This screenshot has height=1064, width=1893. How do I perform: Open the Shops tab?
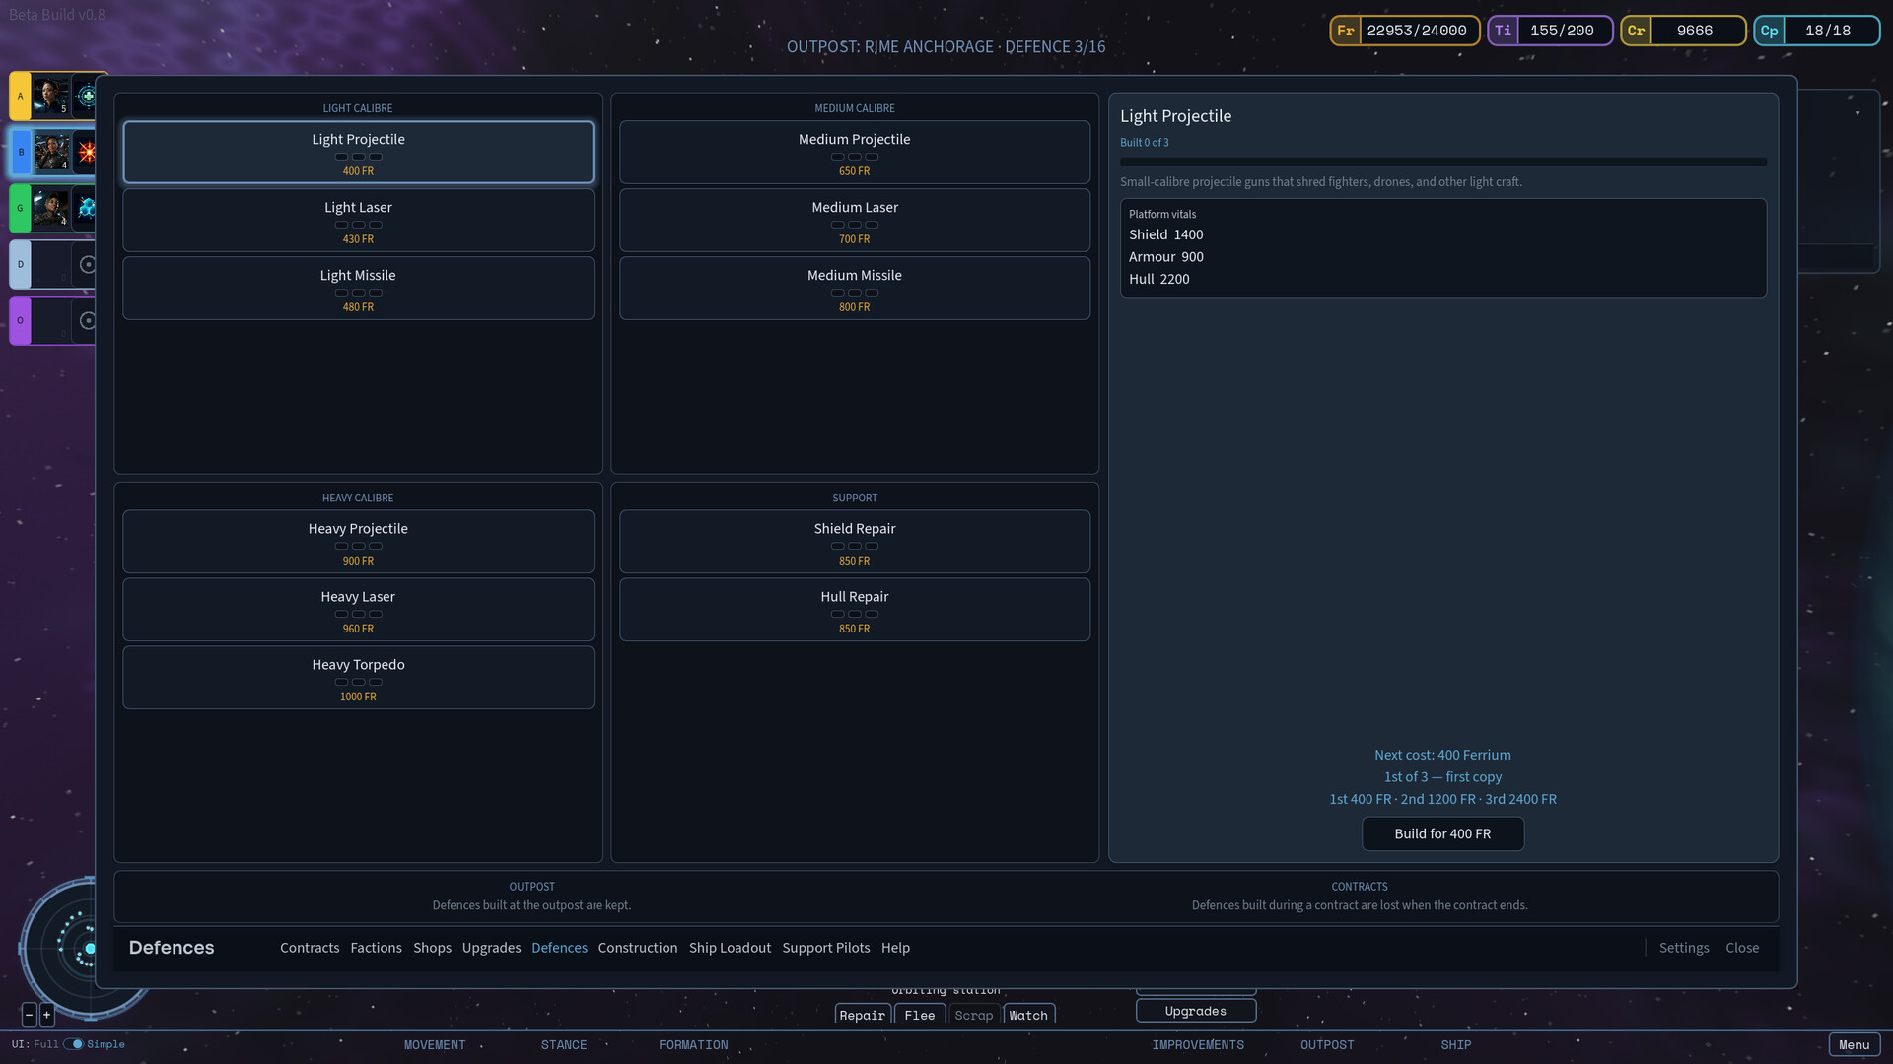432,948
